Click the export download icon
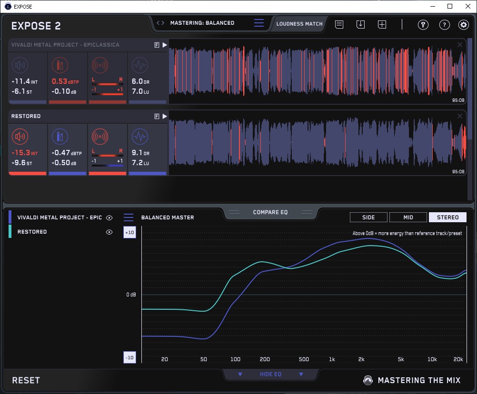 tap(360, 24)
